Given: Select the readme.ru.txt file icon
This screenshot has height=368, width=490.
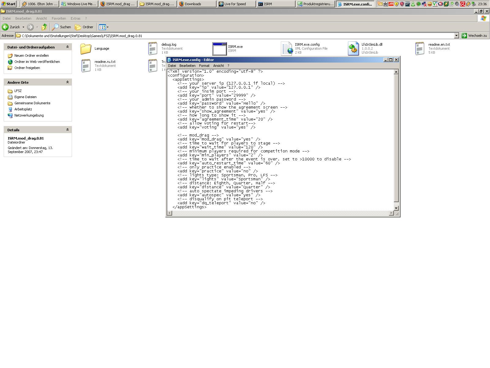Looking at the screenshot, I should click(86, 66).
